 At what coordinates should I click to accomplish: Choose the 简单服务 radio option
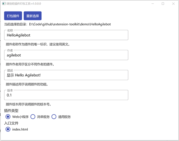33,117
